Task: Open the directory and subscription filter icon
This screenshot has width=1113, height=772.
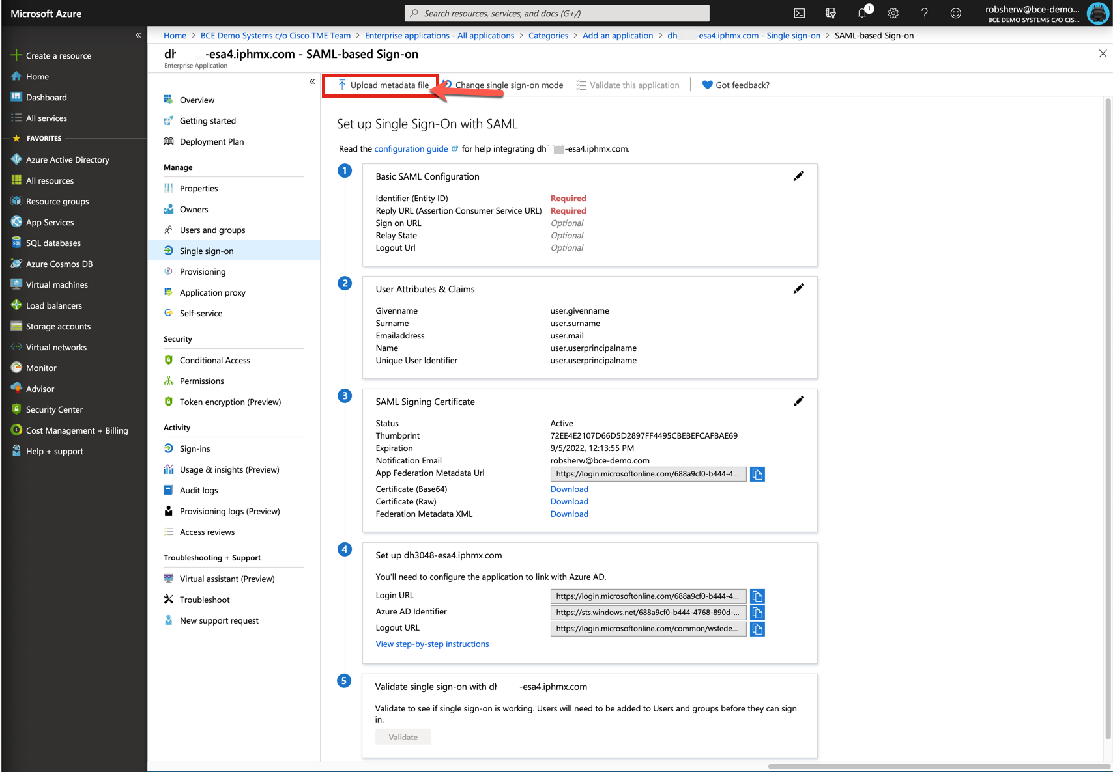Action: (x=831, y=13)
